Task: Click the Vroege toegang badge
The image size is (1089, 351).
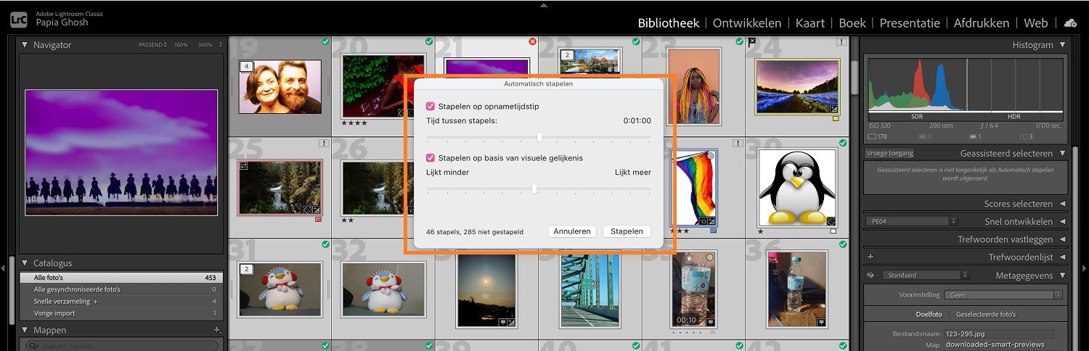Action: (890, 153)
